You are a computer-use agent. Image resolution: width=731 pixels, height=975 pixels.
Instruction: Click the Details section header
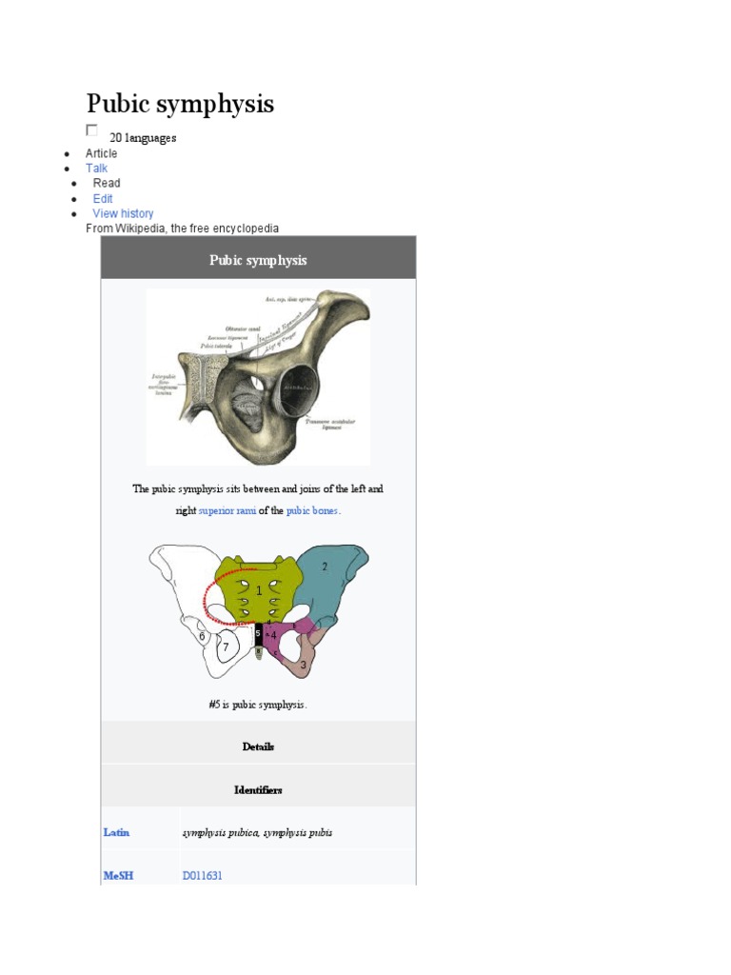[x=258, y=746]
